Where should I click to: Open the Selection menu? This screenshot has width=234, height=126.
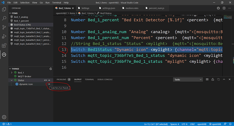point(25,2)
